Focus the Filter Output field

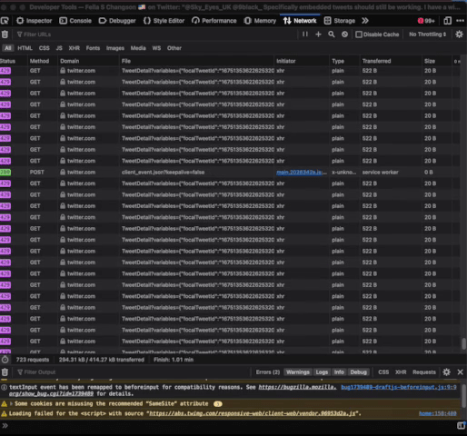132,372
